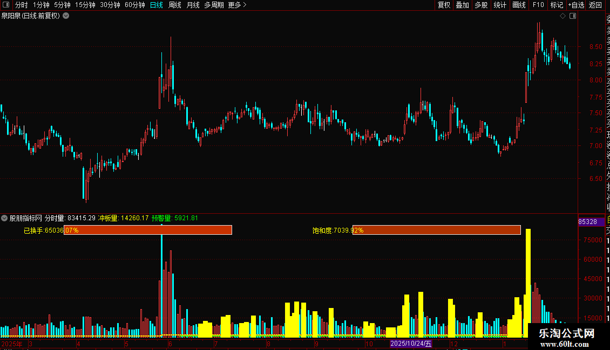Click the 75000 volume axis label
Viewport: 610px width, 350px height.
tap(593, 240)
